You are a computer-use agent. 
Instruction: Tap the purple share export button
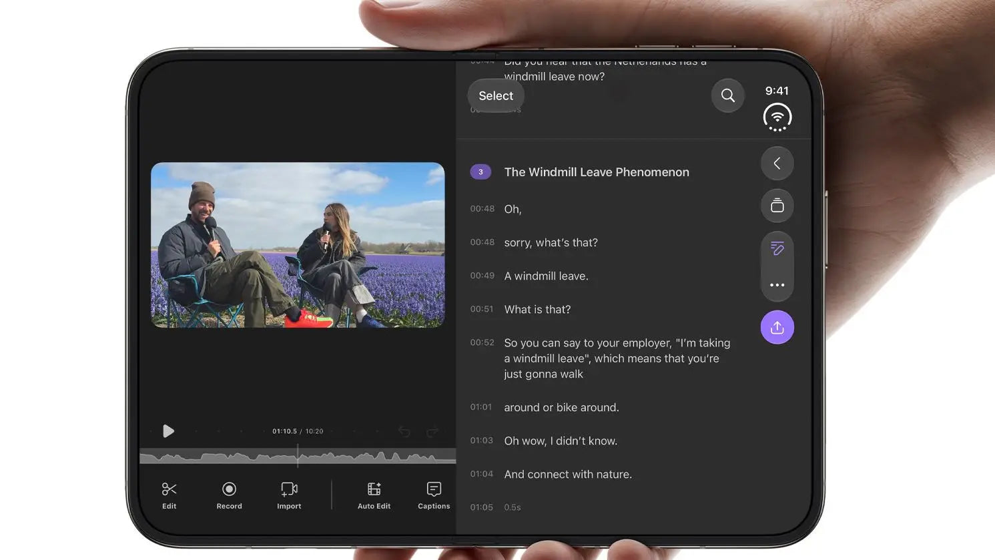[x=777, y=327]
